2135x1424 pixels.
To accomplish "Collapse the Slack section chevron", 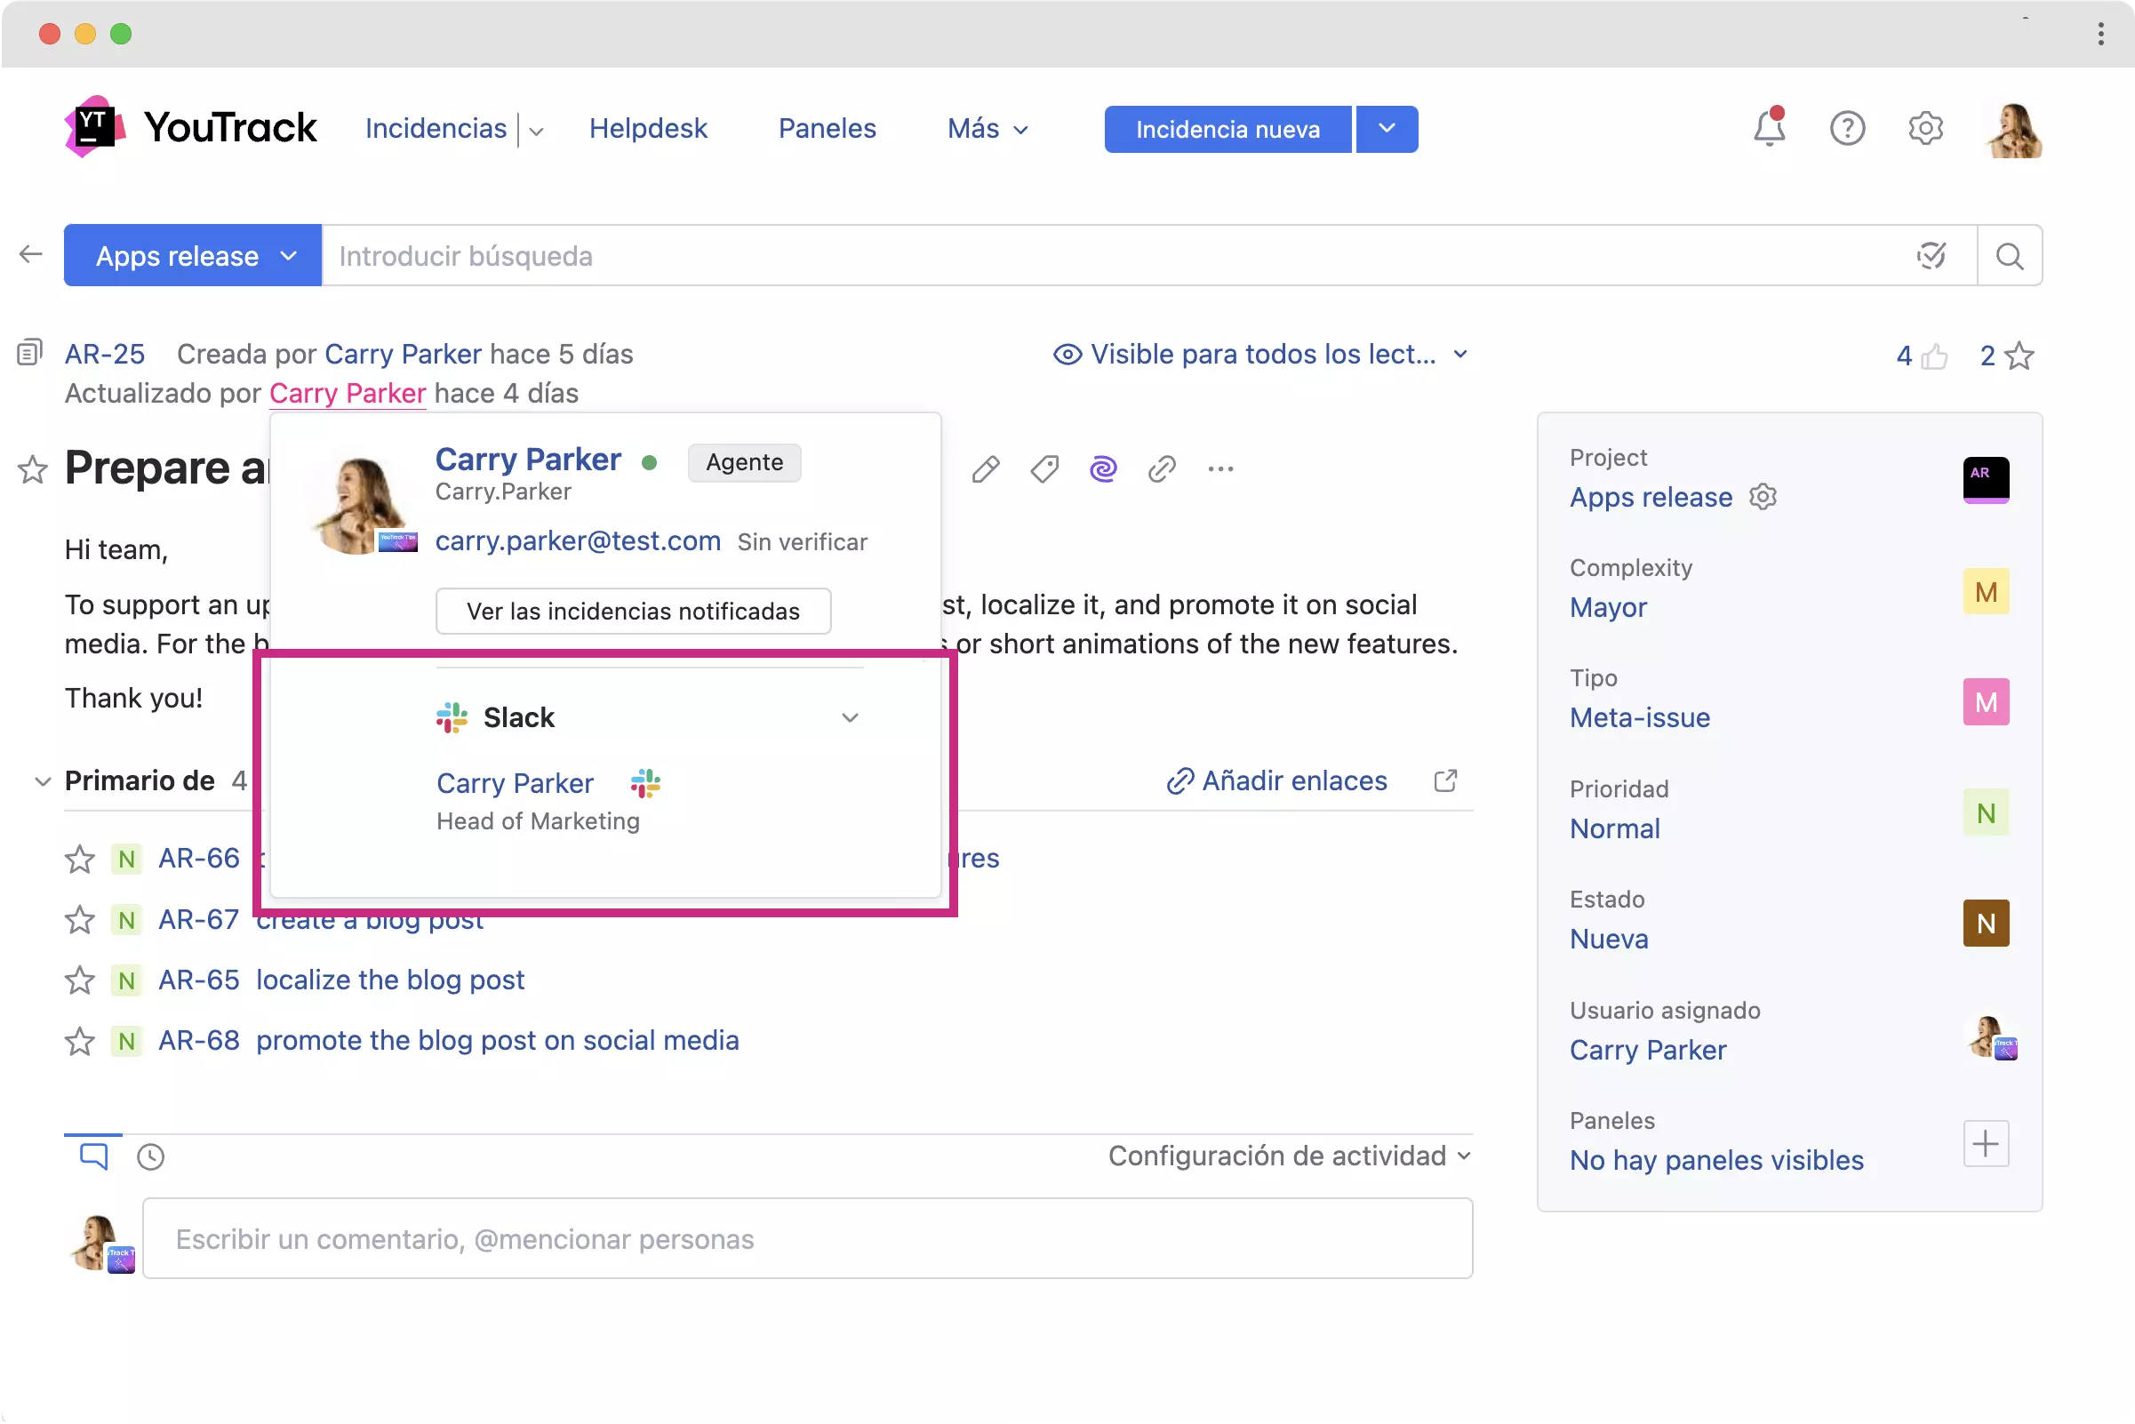I will [849, 717].
